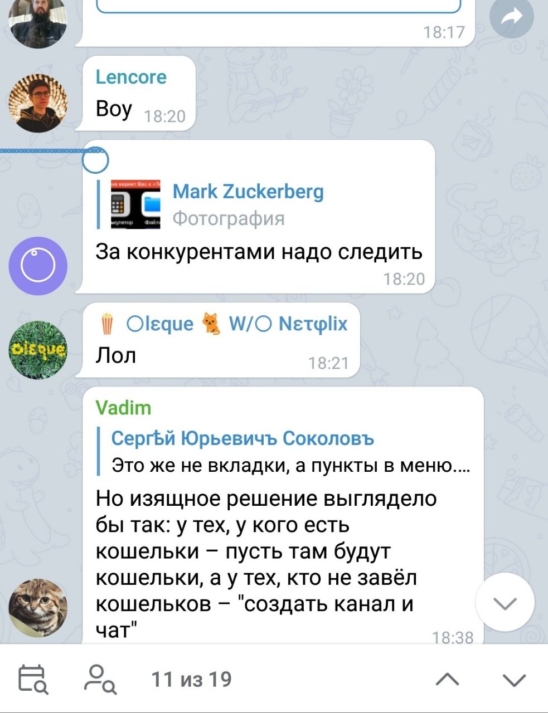Tap the 'Лол' message bubble
548x713 pixels.
(217, 340)
